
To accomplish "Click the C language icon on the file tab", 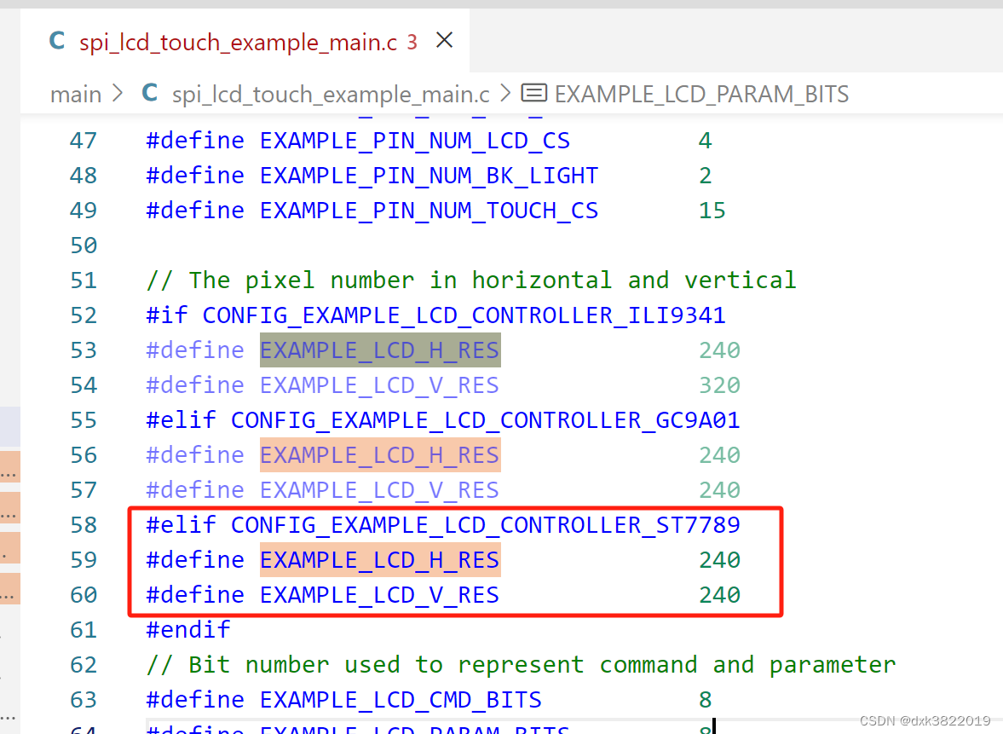I will pyautogui.click(x=56, y=39).
